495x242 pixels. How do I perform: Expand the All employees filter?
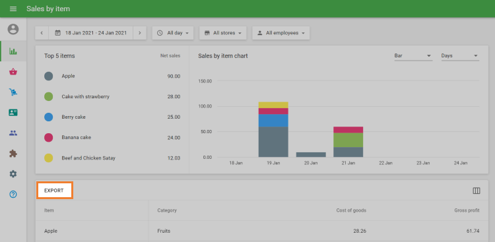tap(280, 33)
